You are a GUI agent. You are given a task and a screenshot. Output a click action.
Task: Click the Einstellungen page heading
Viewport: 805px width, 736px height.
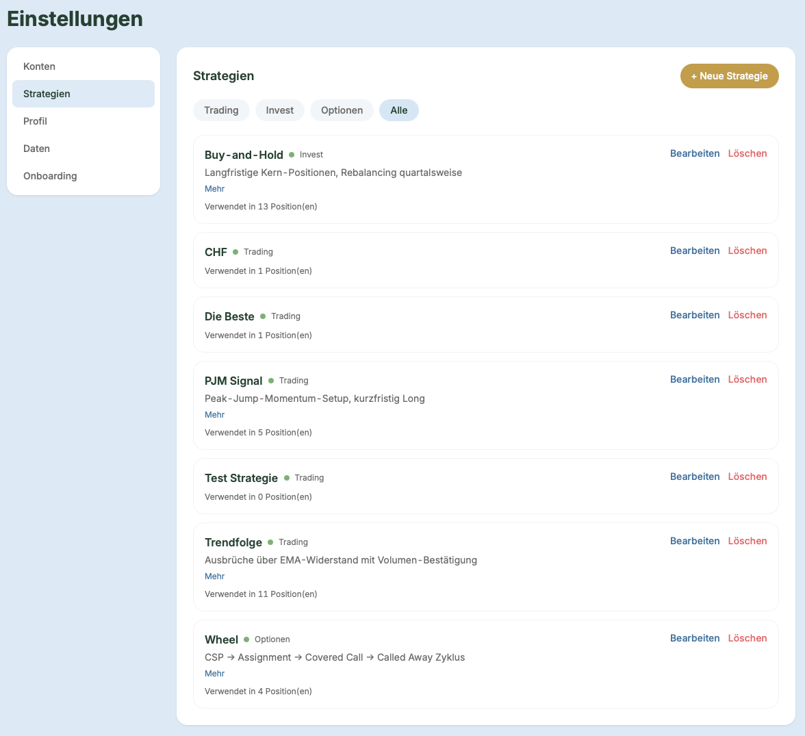(75, 19)
